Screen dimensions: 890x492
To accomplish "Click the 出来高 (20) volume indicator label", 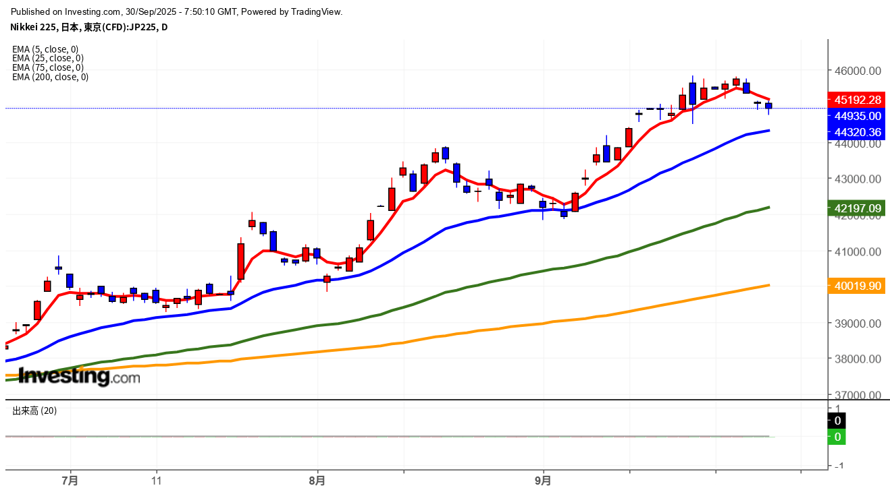I will coord(34,410).
